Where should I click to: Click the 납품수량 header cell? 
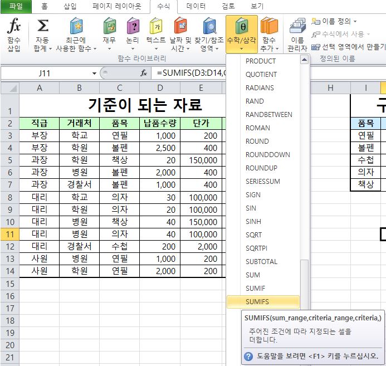pyautogui.click(x=160, y=123)
